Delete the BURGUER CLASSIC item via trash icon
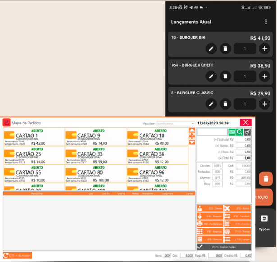Screen dimensions: 277x262 click(x=225, y=104)
